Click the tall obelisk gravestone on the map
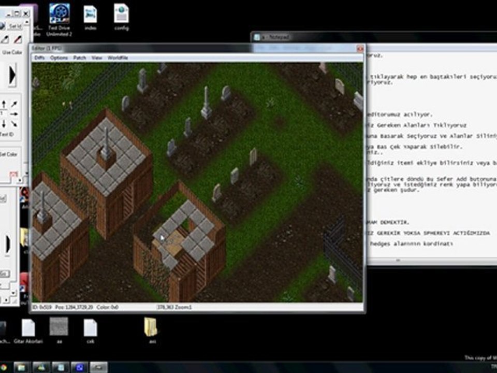The width and height of the screenshot is (497, 373). 207,103
